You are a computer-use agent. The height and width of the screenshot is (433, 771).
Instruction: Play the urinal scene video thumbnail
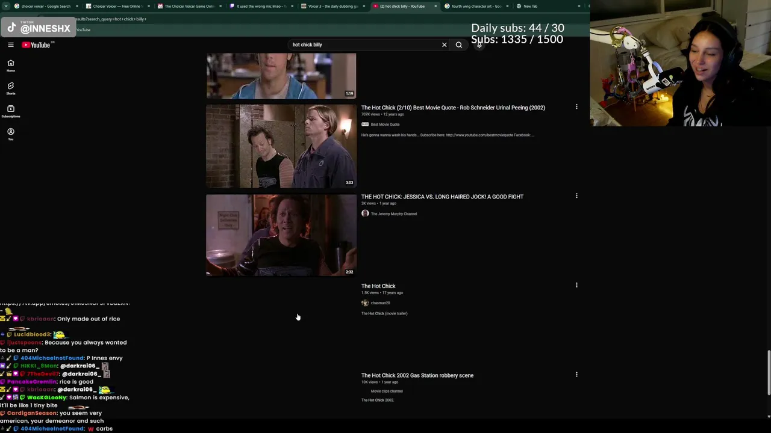[281, 146]
